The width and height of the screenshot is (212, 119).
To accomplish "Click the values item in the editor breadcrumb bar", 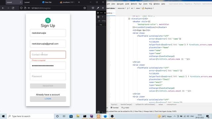I will pyautogui.click(x=161, y=104).
